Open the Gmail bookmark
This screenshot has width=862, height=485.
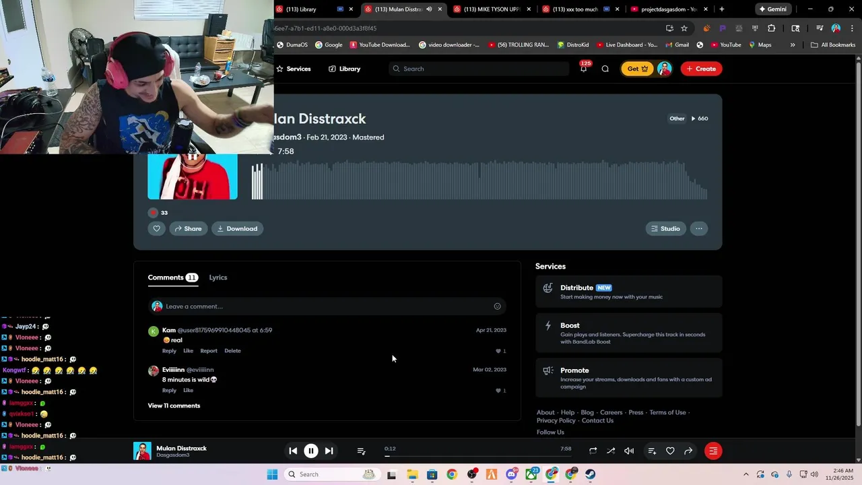click(676, 45)
